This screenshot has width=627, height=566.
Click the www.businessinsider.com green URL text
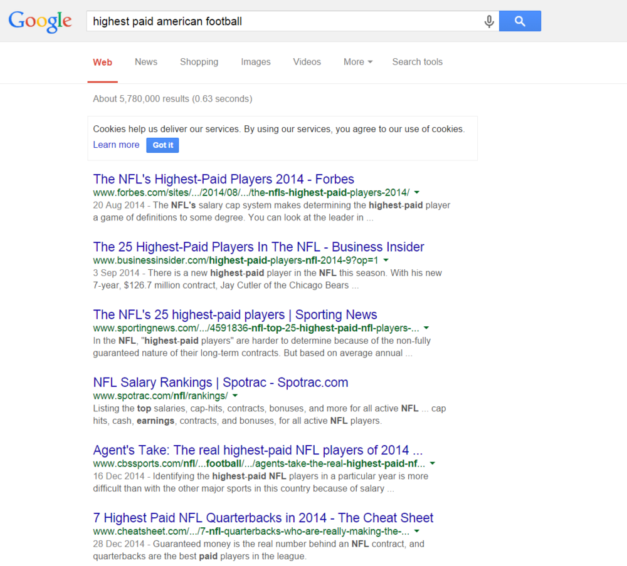tap(236, 260)
